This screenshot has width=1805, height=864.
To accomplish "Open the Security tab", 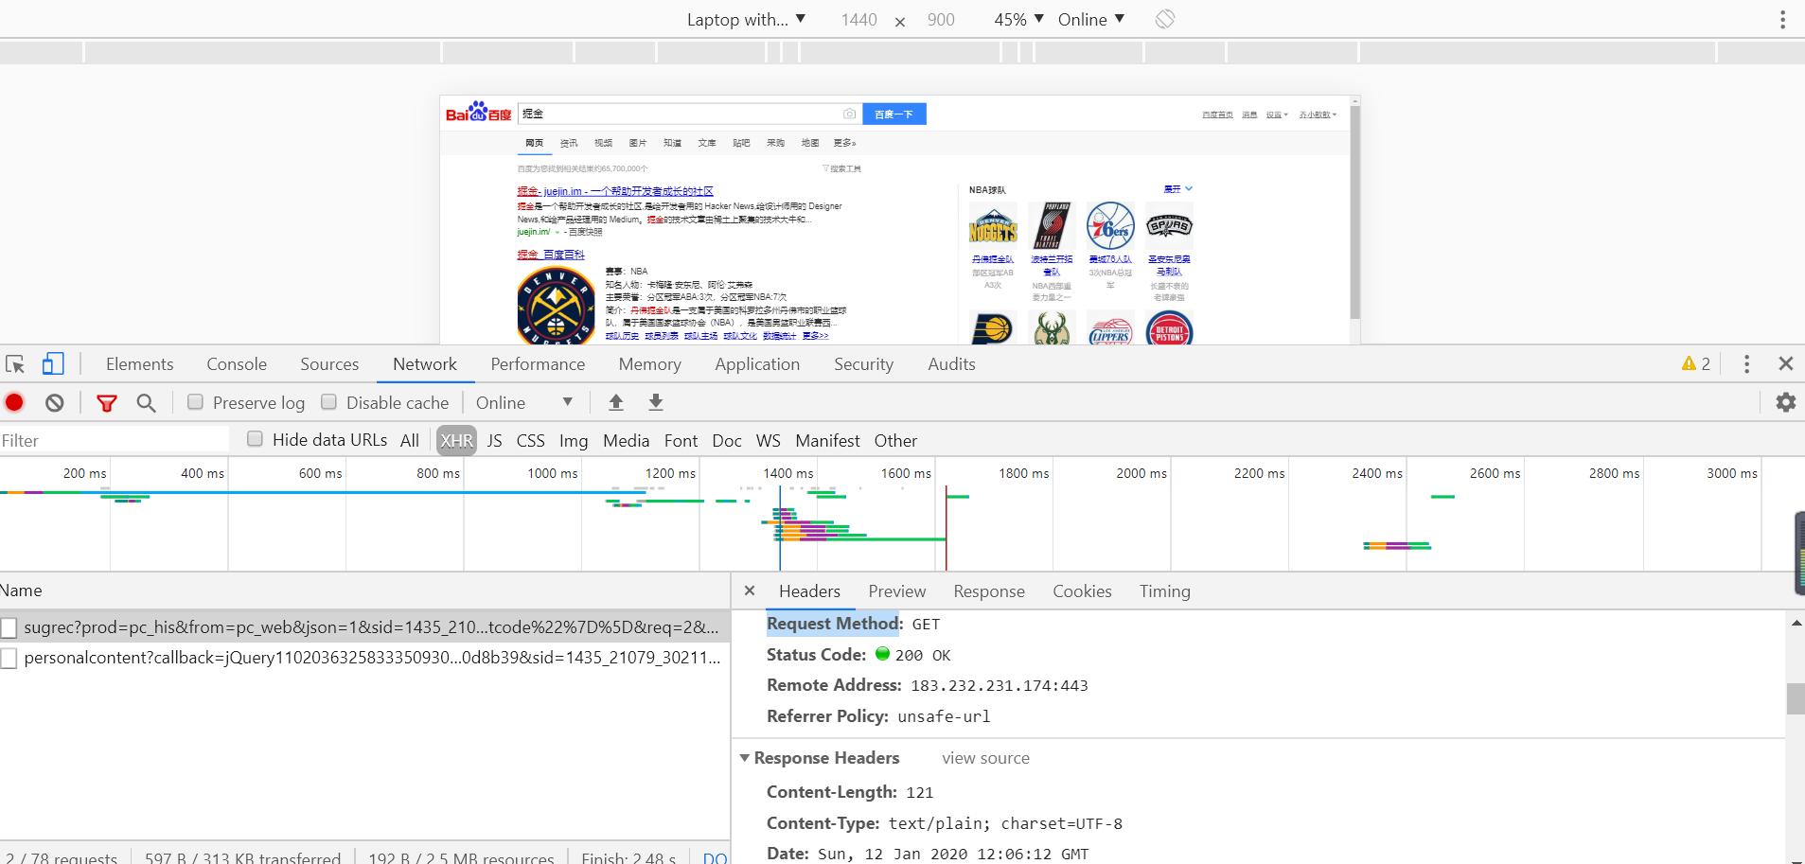I will [863, 364].
